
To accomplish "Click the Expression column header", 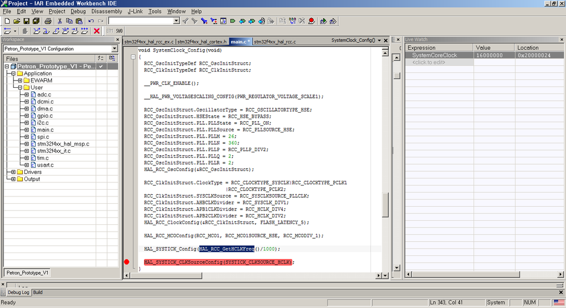I will [x=439, y=48].
